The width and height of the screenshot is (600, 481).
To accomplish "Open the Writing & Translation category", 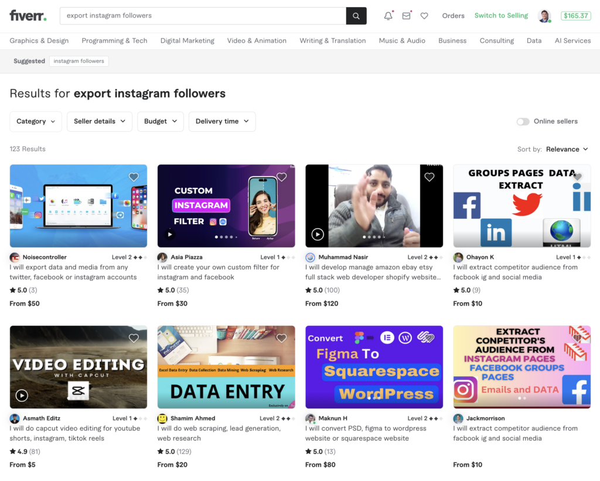I will [332, 40].
